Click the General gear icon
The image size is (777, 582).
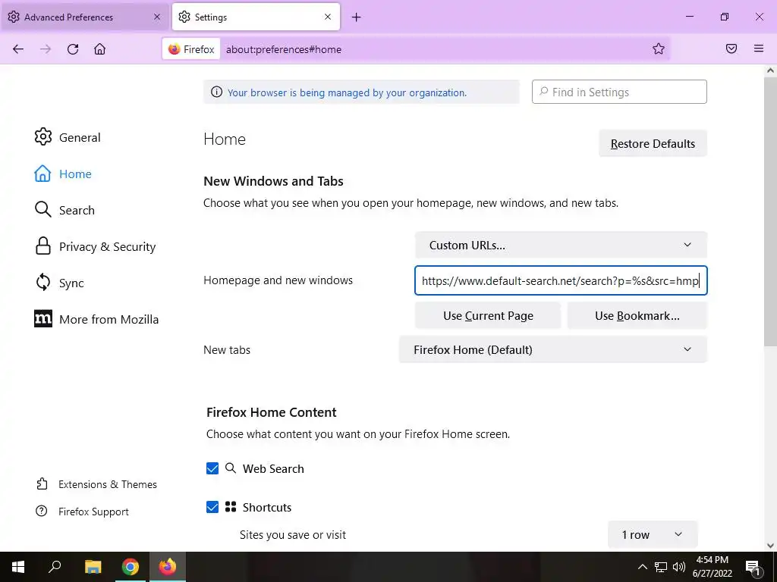(x=43, y=137)
